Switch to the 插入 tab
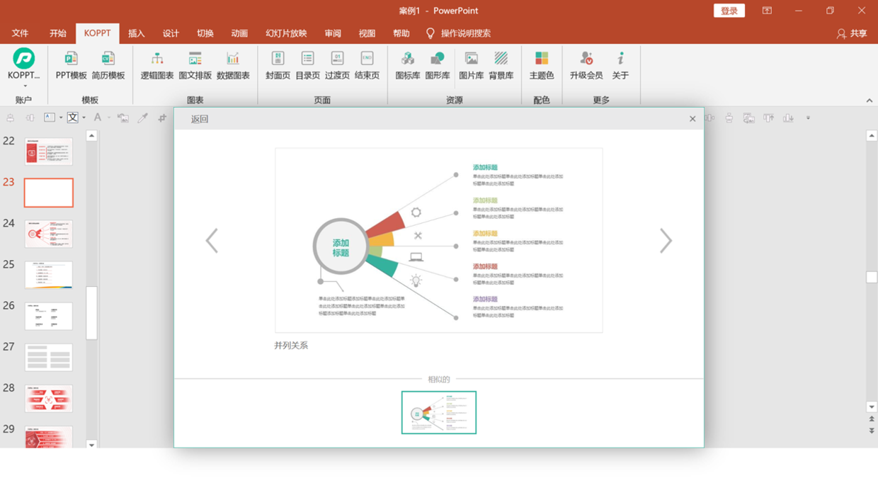Screen dimensions: 878x483 point(137,33)
